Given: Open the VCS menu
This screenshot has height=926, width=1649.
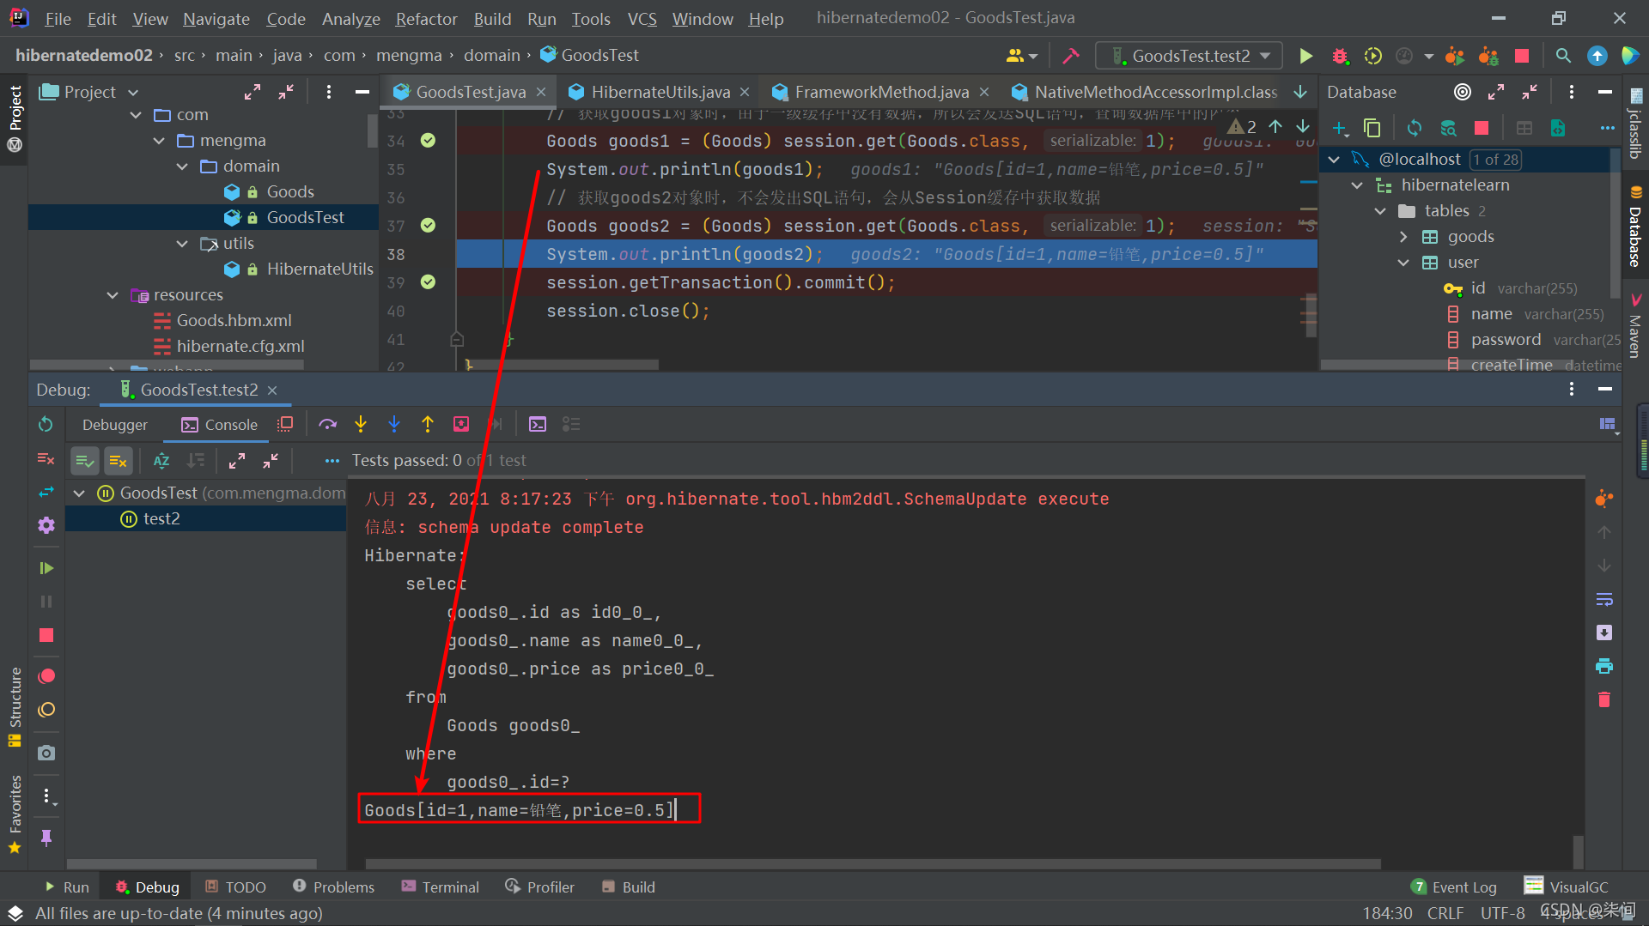Looking at the screenshot, I should 642,19.
